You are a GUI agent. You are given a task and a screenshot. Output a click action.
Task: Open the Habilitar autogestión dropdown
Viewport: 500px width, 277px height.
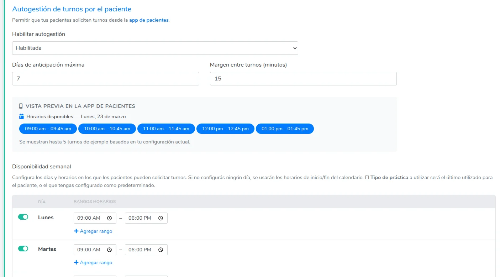(155, 48)
